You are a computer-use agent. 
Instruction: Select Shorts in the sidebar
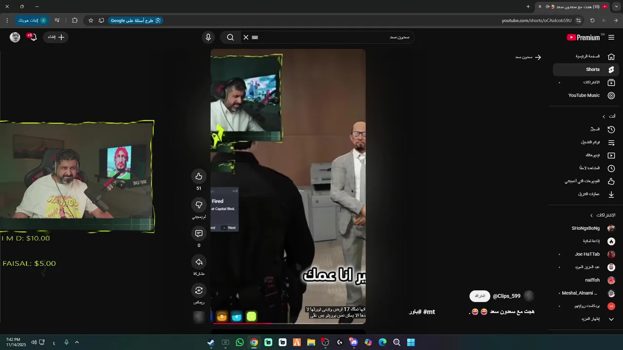[x=586, y=70]
